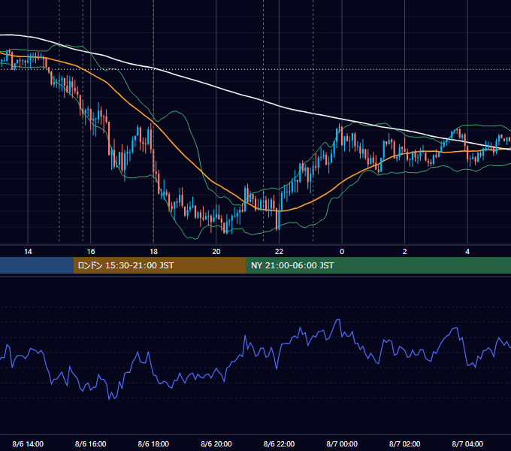This screenshot has width=511, height=451.
Task: Click the 18 hour label on price chart axis
Action: click(x=153, y=252)
